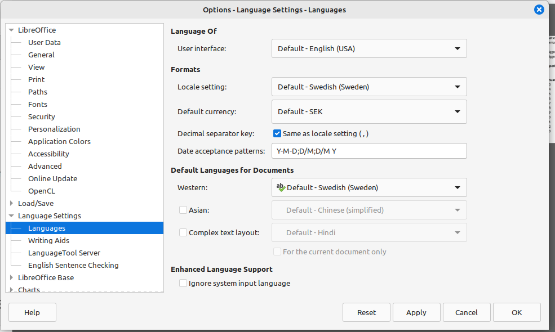Enable the Complex text layout checkbox
The width and height of the screenshot is (555, 332).
tap(183, 232)
